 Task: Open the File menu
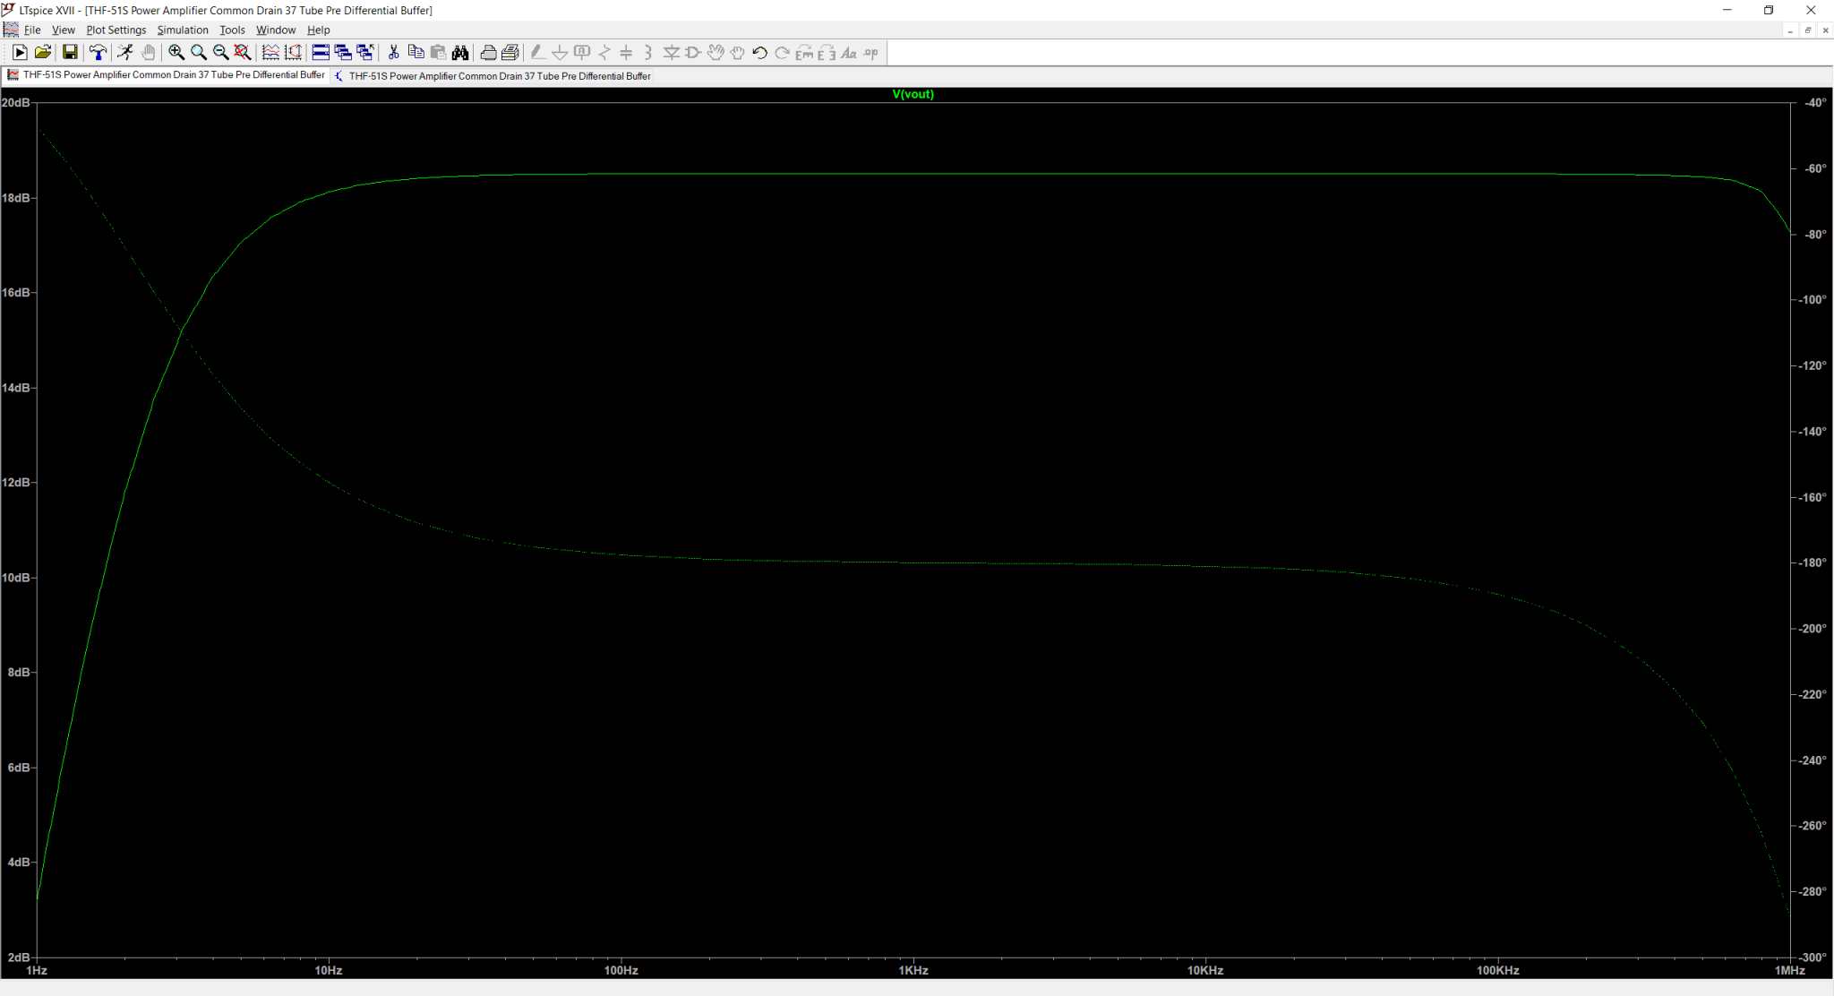[32, 30]
